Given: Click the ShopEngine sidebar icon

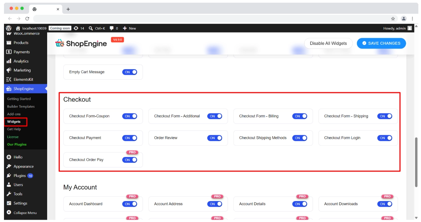Looking at the screenshot, I should coord(9,89).
